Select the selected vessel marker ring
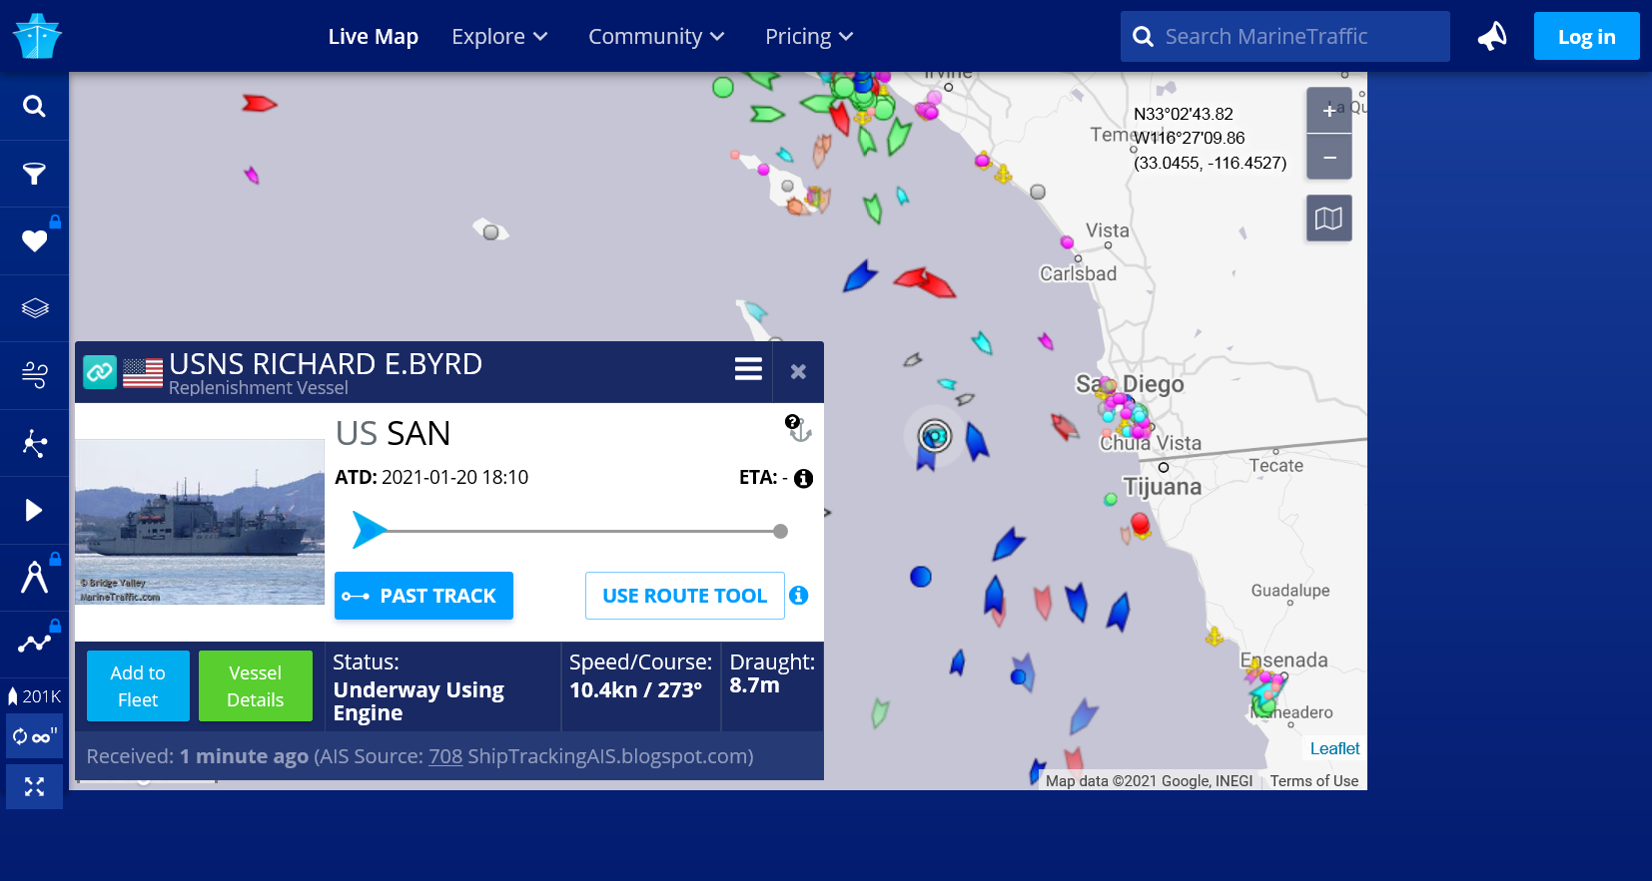 click(935, 436)
